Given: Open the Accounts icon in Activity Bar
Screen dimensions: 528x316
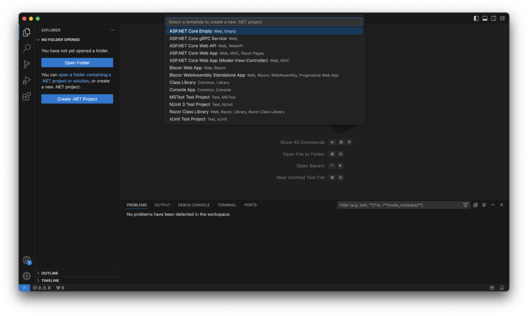Looking at the screenshot, I should click(26, 260).
